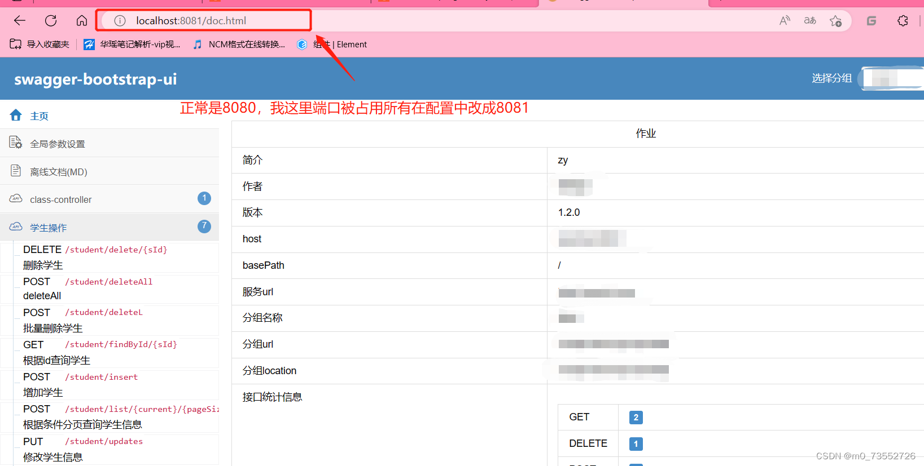This screenshot has width=924, height=466.
Task: Click badge 7 on 学生操作
Action: pyautogui.click(x=204, y=226)
